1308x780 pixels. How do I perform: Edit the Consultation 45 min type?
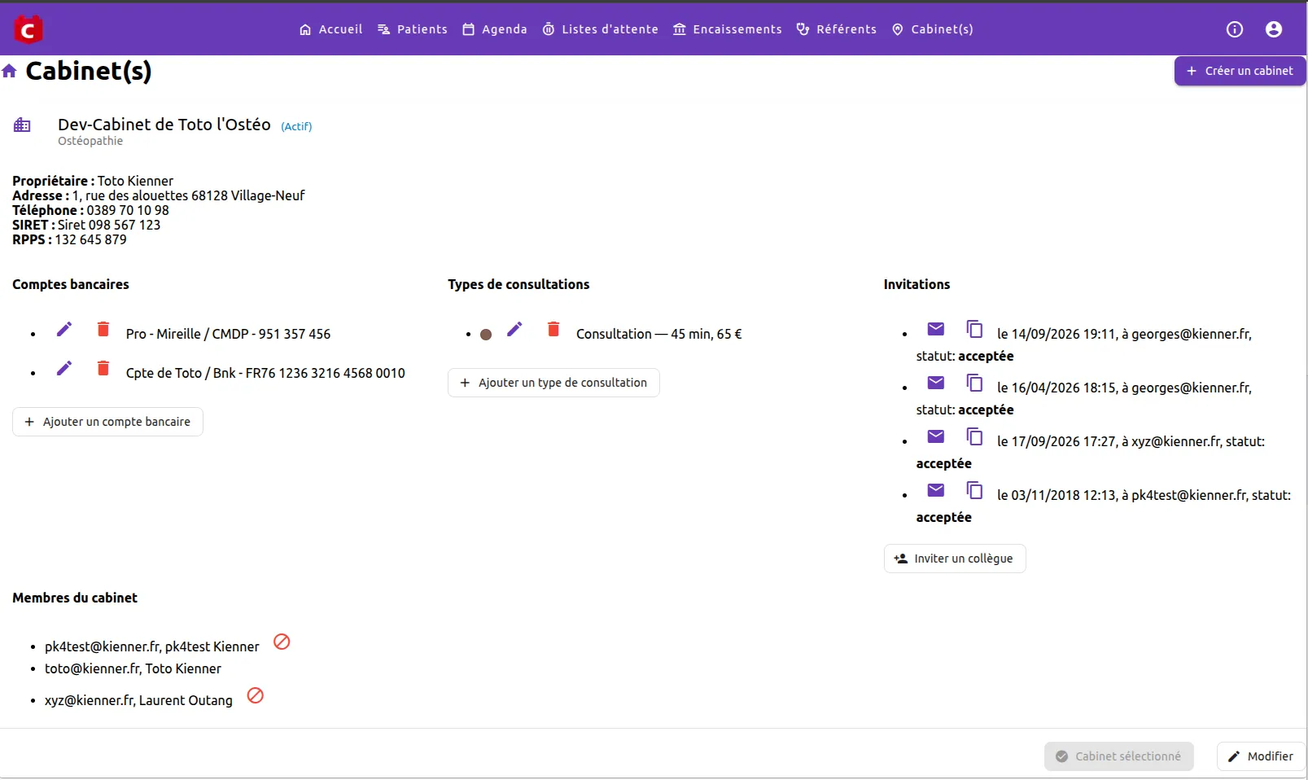(514, 329)
